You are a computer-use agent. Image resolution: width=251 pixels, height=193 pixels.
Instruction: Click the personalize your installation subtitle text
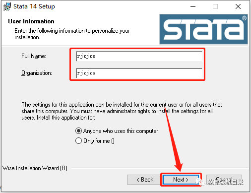pos(72,34)
